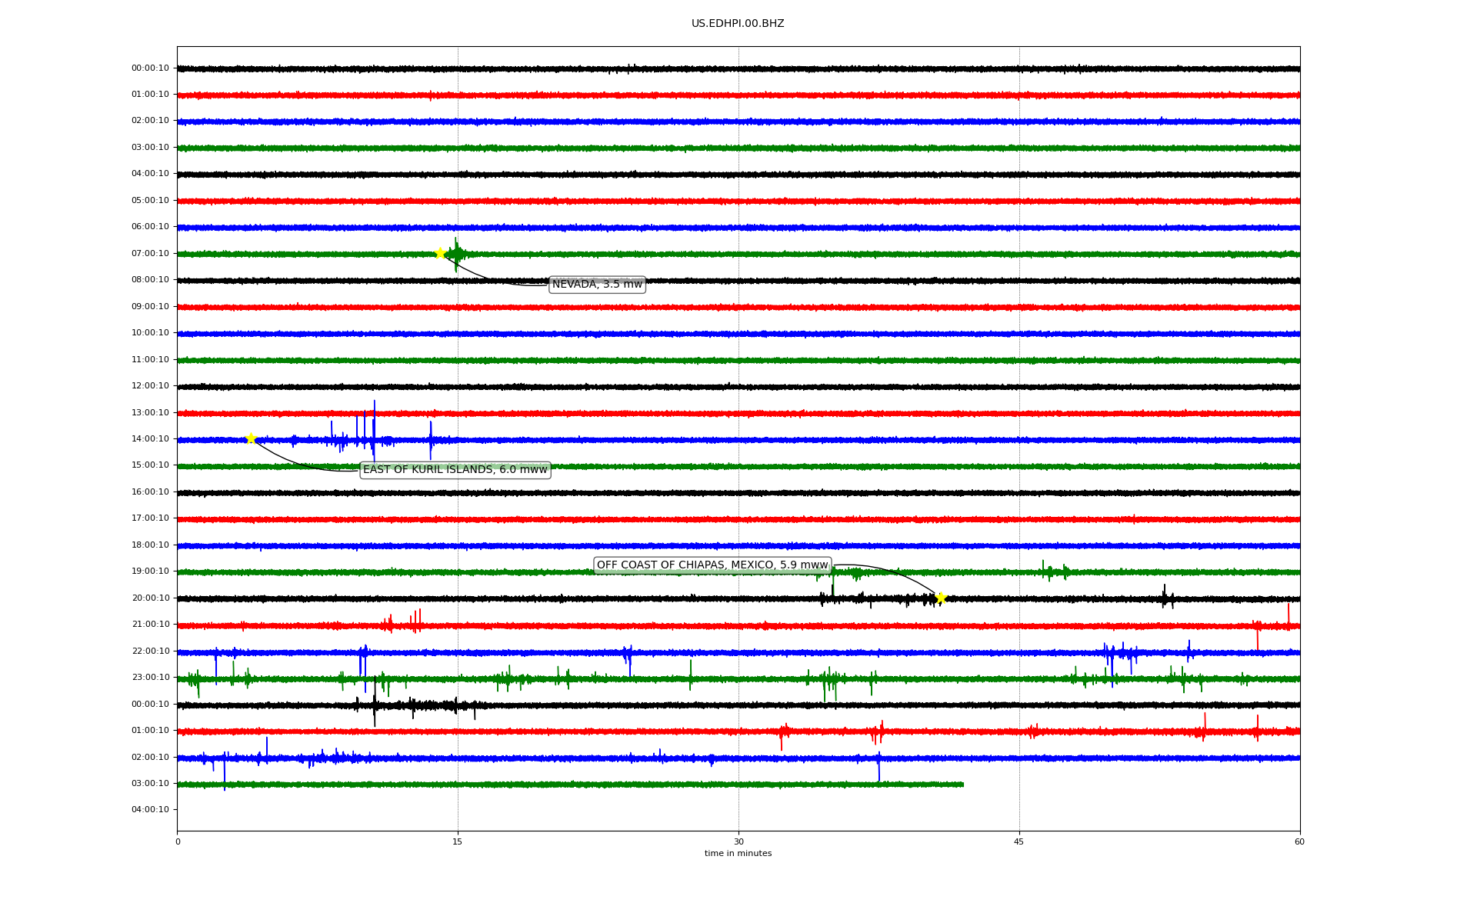Click the 'time in minutes' axis label
This screenshot has height=923, width=1477.
pos(738,853)
